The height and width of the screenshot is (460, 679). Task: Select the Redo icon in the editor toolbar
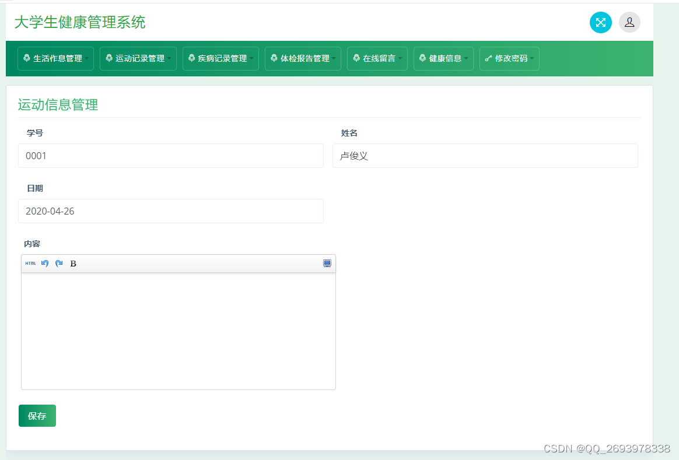pos(58,263)
